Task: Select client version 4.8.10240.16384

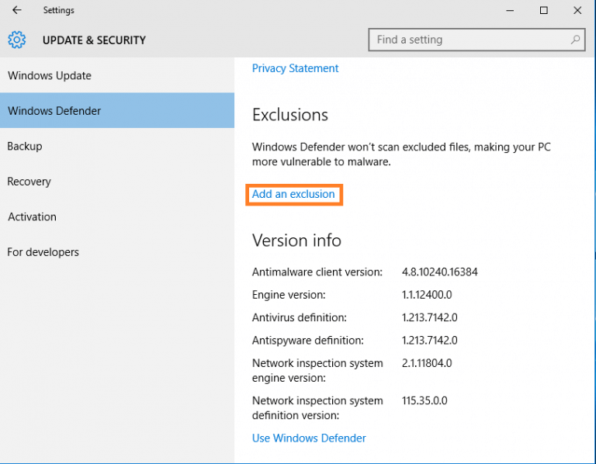Action: [x=439, y=272]
